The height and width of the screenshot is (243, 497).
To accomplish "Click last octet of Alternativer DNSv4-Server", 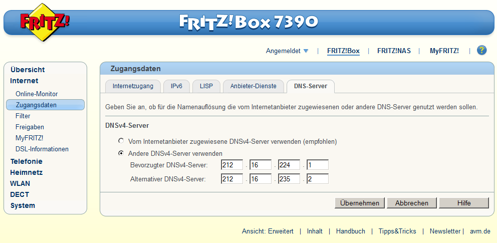I will pyautogui.click(x=317, y=179).
